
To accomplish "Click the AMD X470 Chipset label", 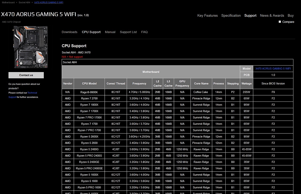I will (11, 22).
